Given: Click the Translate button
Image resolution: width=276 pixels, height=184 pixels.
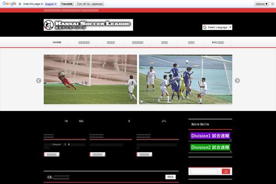Looking at the screenshot, I should [x=67, y=4].
